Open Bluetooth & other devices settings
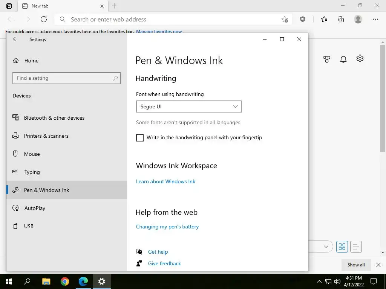 point(66,118)
